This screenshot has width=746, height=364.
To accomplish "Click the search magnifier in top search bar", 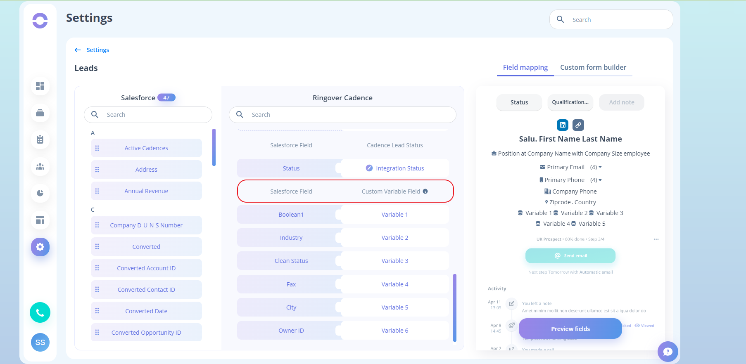I will [x=561, y=19].
